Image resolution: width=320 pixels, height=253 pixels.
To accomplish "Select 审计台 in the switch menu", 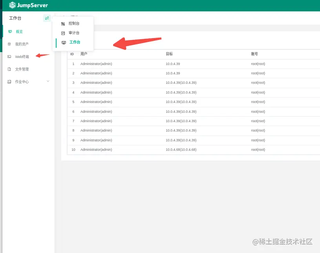I will (74, 33).
